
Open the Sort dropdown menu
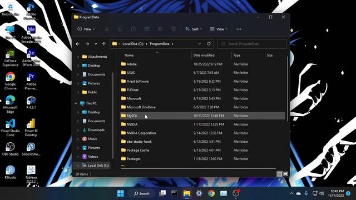click(194, 29)
